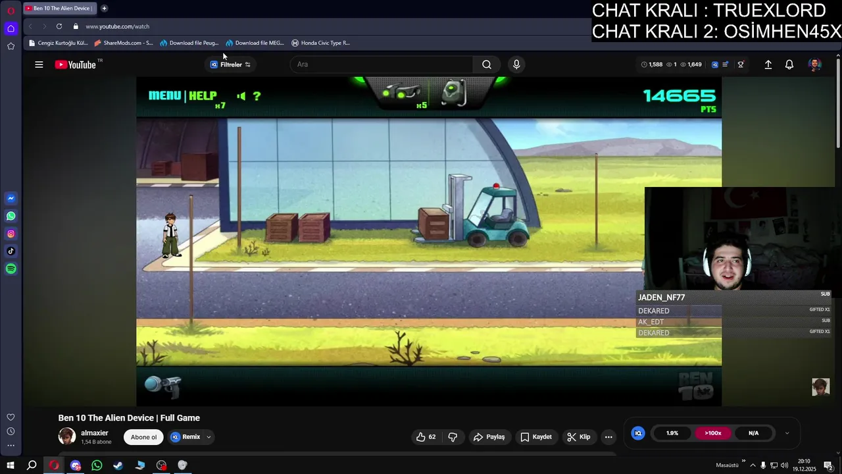Start voice search with microphone icon

click(x=516, y=65)
